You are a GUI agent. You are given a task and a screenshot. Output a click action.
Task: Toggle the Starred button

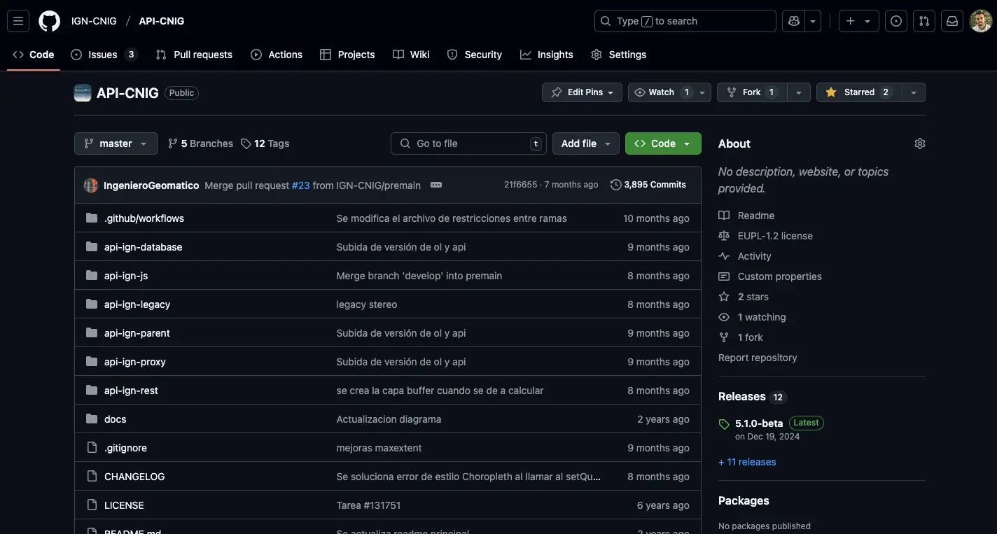pos(858,92)
